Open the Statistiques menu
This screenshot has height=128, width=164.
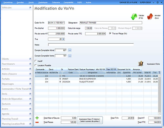tap(43, 2)
